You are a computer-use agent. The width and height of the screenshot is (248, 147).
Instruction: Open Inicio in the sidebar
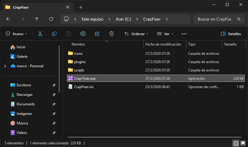pos(21,47)
